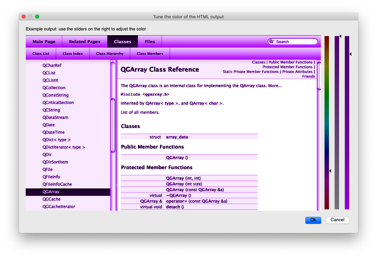This screenshot has width=377, height=258.
Task: Go to the Class Members sub-tab
Action: point(150,54)
